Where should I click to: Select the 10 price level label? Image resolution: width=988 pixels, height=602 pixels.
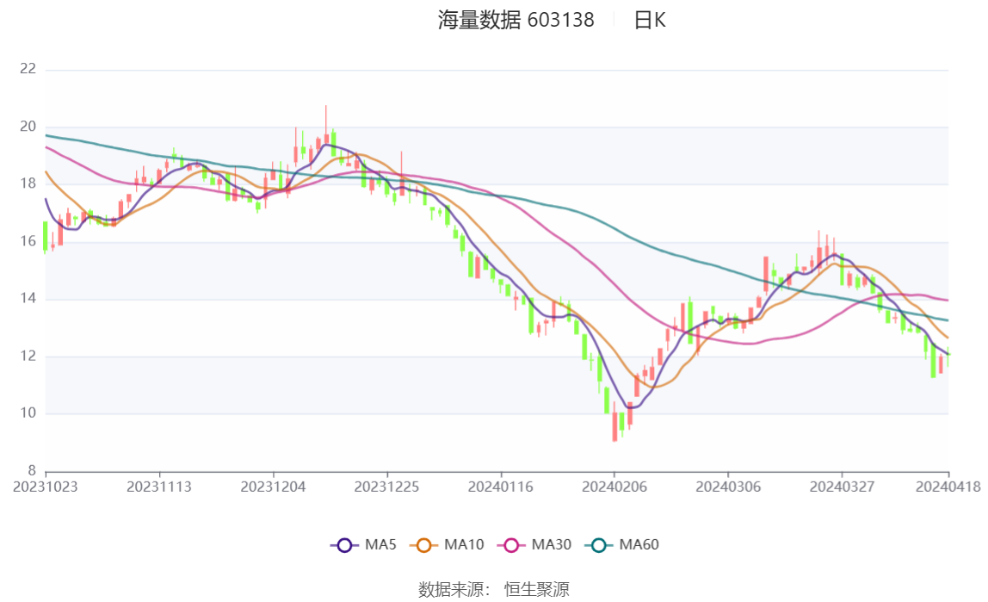click(28, 413)
